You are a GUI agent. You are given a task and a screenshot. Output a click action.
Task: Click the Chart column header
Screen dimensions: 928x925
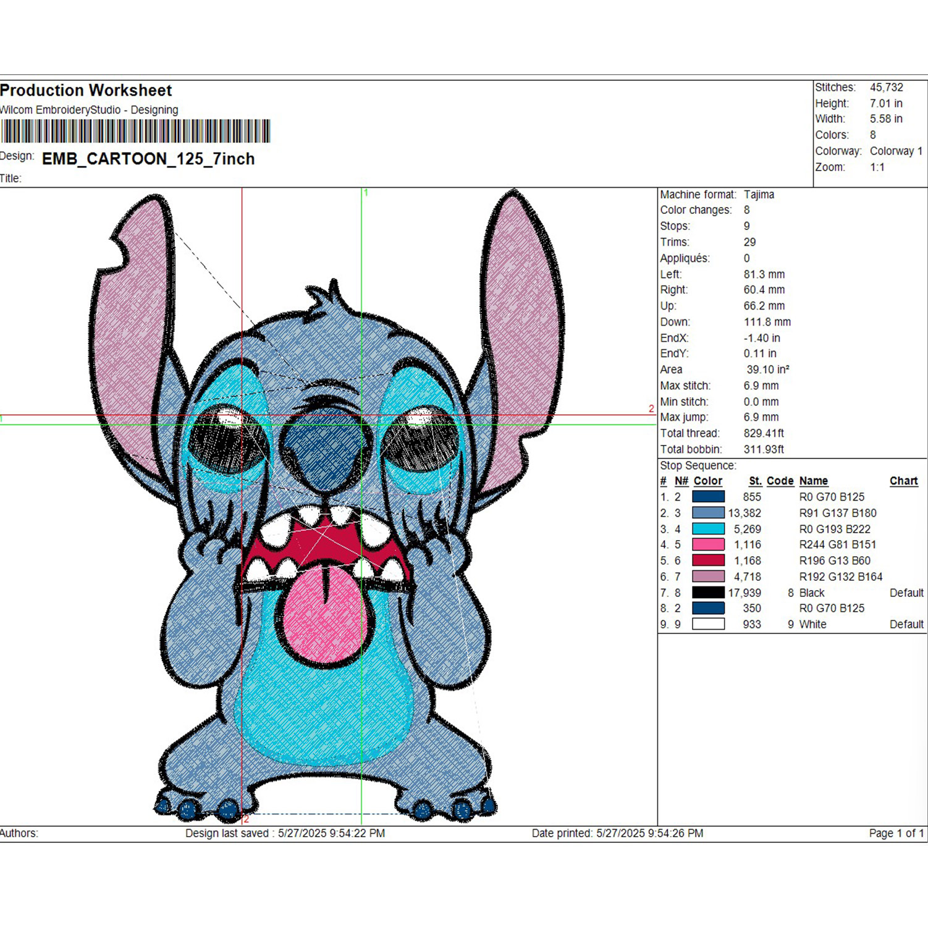903,481
